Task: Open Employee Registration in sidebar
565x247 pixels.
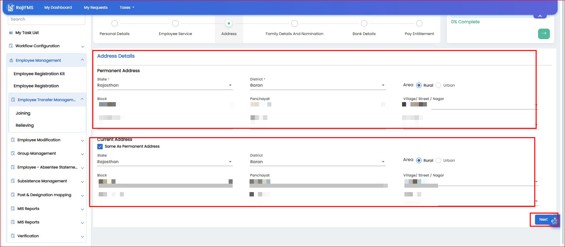Action: tap(36, 86)
